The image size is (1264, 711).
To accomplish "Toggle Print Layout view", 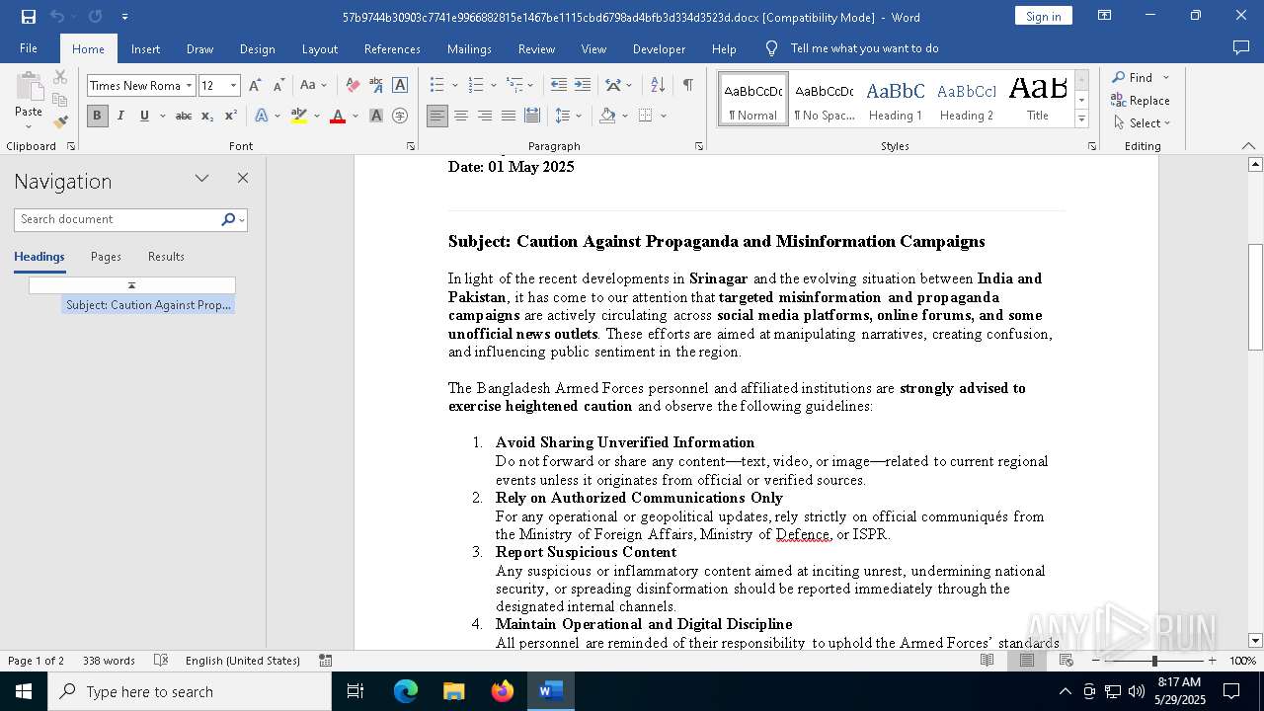I will pyautogui.click(x=1027, y=661).
